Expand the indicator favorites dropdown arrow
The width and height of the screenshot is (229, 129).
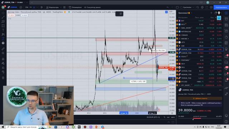[61, 7]
